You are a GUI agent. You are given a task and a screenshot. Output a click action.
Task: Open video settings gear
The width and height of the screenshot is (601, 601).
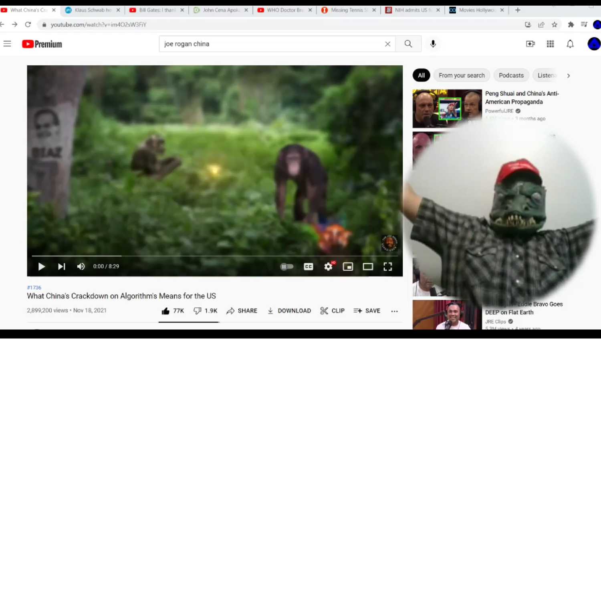[328, 267]
